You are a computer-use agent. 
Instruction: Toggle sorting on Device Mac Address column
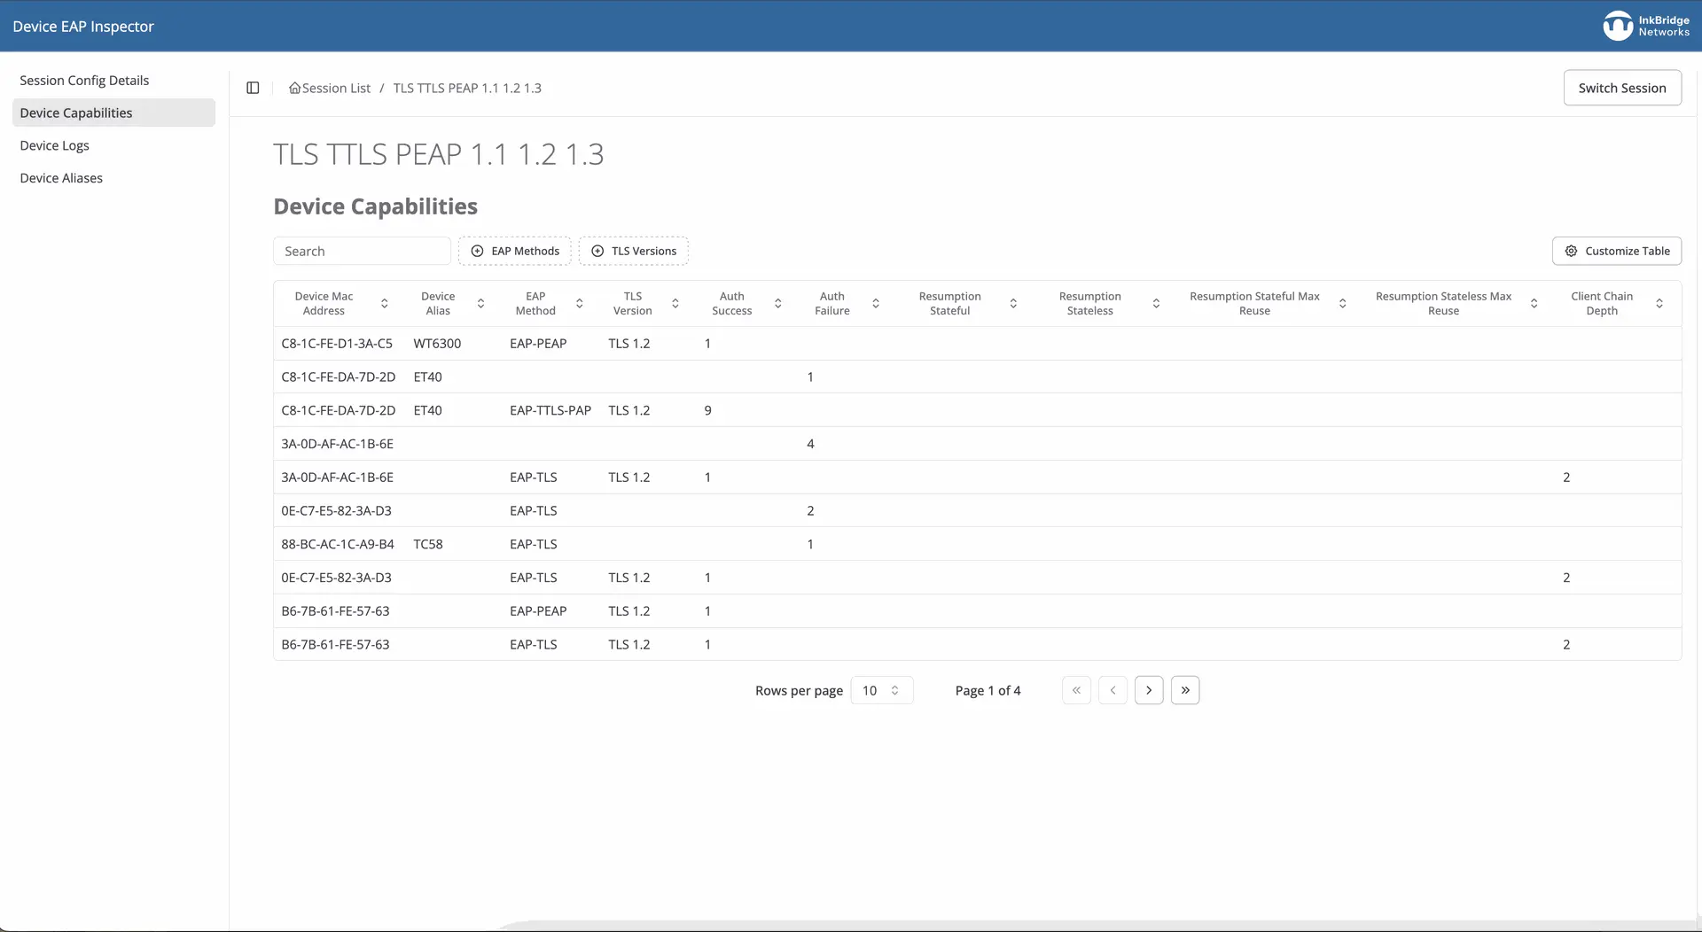pyautogui.click(x=385, y=303)
